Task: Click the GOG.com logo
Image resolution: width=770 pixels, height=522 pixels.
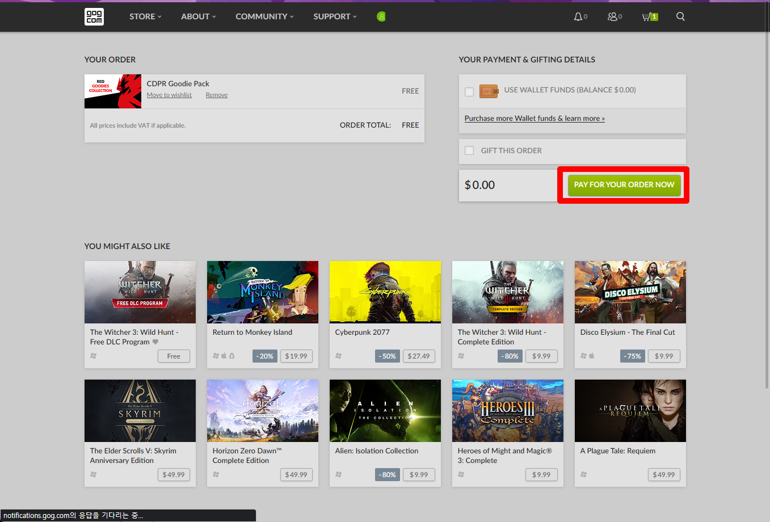Action: point(94,16)
